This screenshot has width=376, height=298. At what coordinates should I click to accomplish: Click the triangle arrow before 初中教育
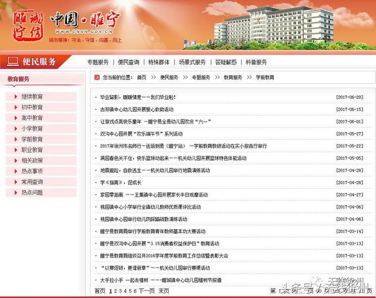pos(16,107)
